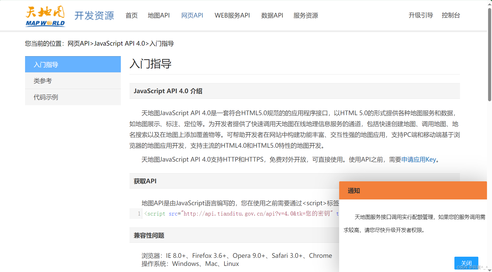The width and height of the screenshot is (492, 272).
Task: Click the 申请应用Key hyperlink
Action: (418, 159)
